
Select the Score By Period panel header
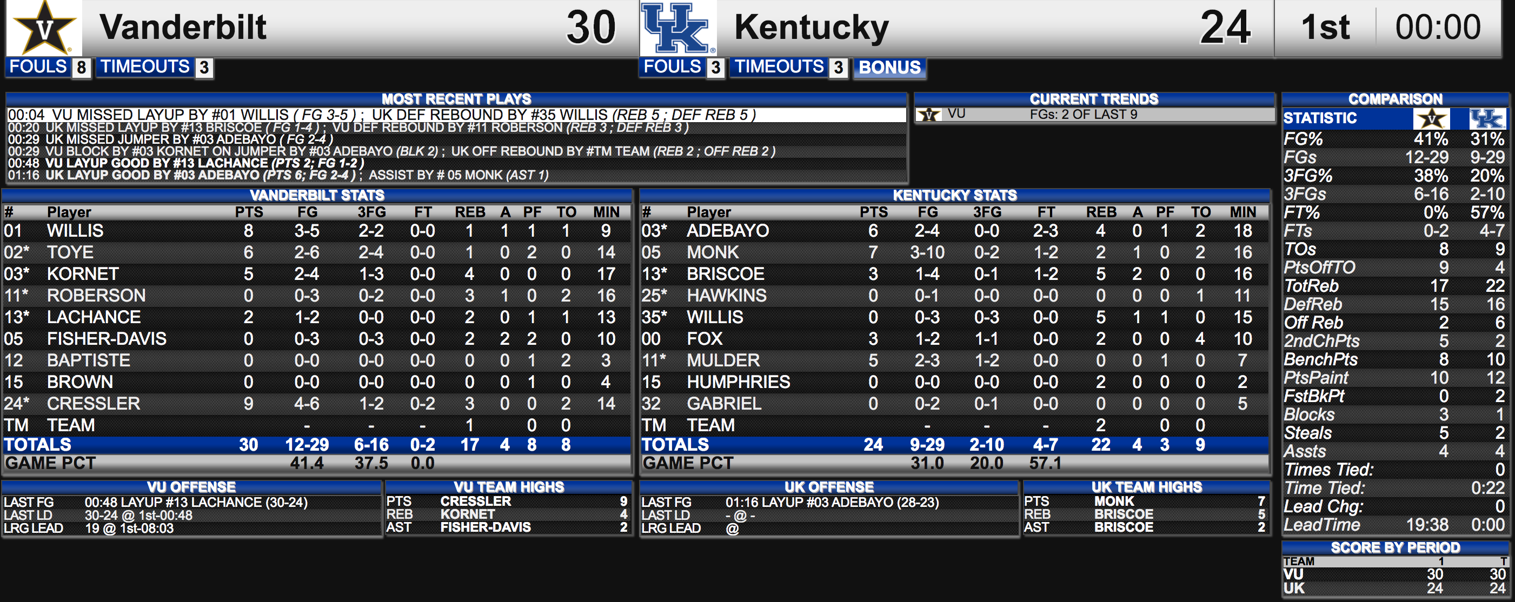click(x=1395, y=547)
